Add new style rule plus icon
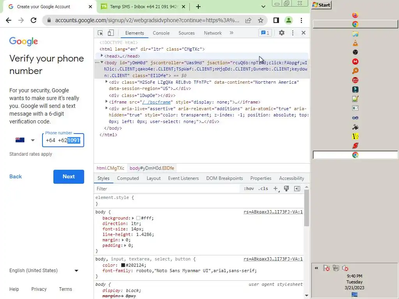 tap(275, 189)
